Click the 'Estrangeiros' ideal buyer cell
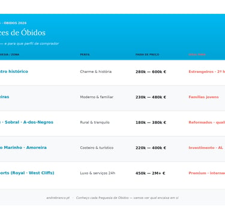Screen dimensions: 225x219 pos(201,72)
